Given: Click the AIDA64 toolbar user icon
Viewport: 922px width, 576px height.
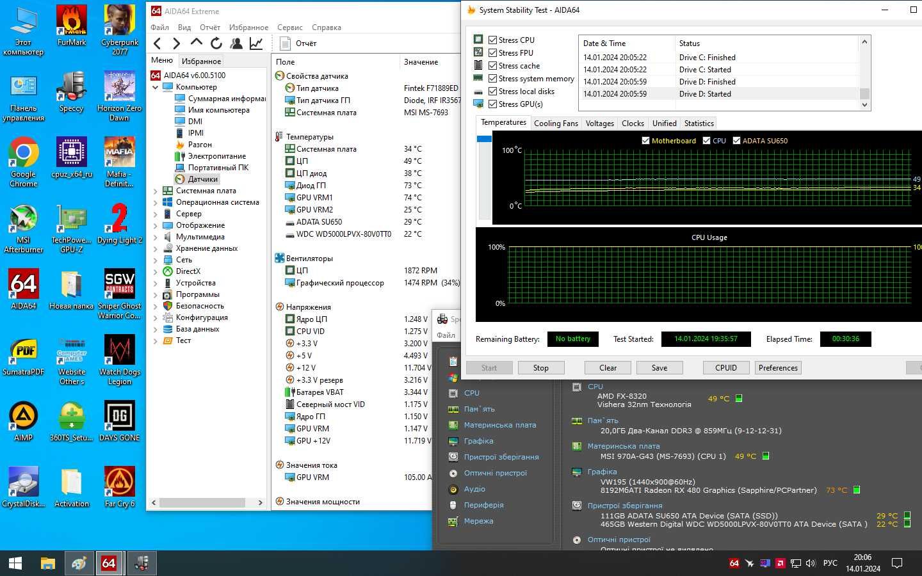Looking at the screenshot, I should pos(236,44).
